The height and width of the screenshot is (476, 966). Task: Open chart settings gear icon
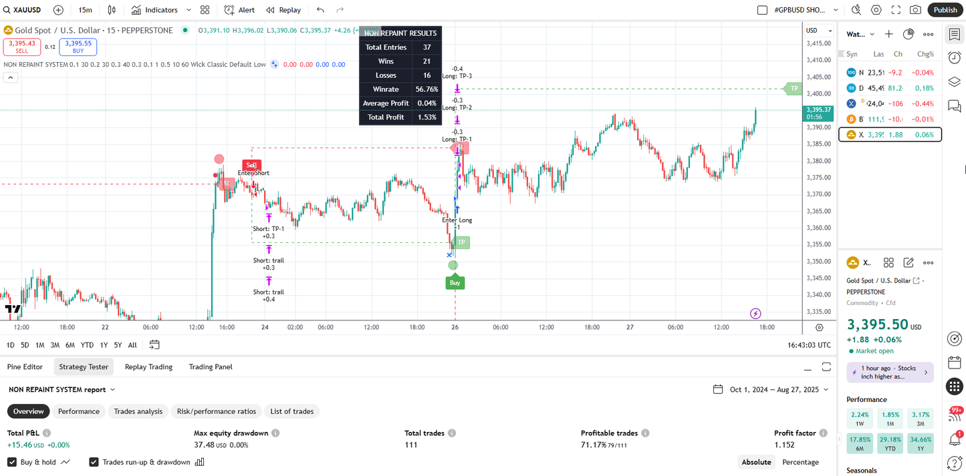tap(876, 10)
